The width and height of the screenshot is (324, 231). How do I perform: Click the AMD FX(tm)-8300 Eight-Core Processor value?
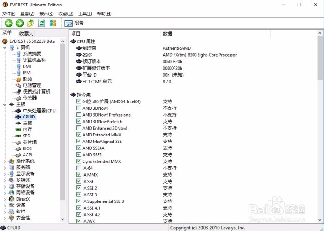[199, 55]
